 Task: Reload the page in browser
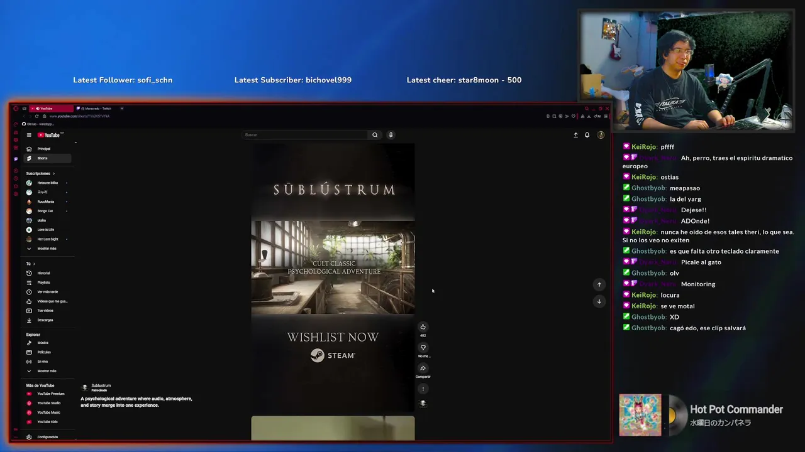click(x=36, y=116)
